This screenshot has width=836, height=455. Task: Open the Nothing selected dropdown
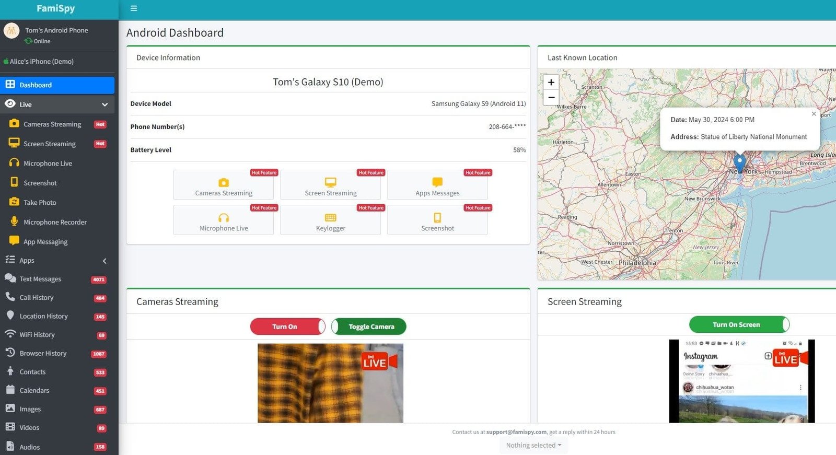[533, 445]
